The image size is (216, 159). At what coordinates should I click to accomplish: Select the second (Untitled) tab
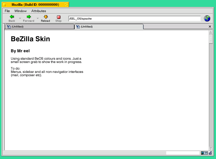pos(109,27)
